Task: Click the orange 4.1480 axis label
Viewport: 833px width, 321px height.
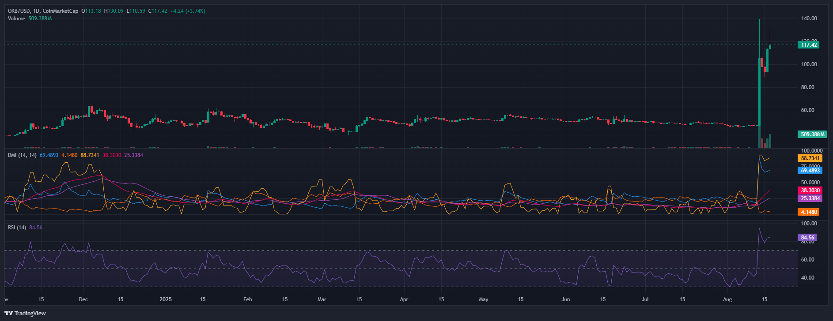Action: pyautogui.click(x=809, y=212)
